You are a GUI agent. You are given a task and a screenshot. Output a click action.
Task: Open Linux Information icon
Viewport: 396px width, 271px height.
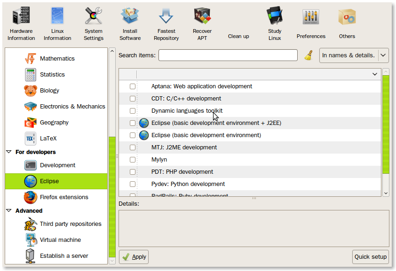point(57,16)
